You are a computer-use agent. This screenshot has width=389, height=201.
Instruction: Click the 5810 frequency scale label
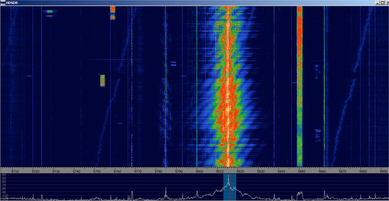point(220,171)
